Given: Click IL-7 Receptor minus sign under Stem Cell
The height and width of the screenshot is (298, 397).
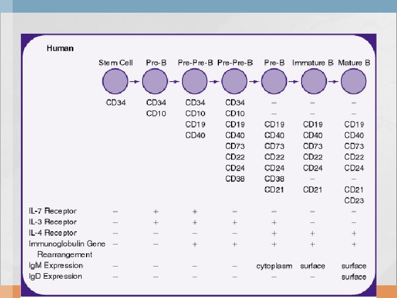Looking at the screenshot, I should coord(115,211).
